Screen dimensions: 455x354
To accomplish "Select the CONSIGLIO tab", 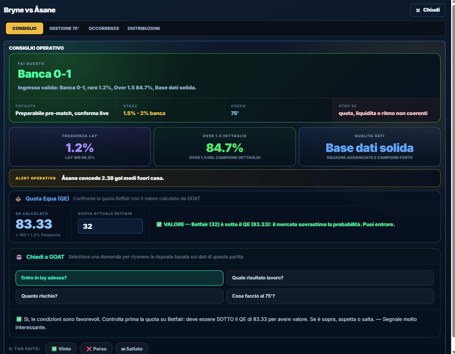I will click(x=25, y=28).
